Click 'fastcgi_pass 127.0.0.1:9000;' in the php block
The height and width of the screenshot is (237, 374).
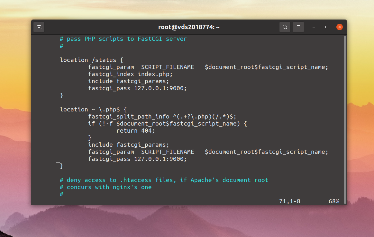click(137, 159)
